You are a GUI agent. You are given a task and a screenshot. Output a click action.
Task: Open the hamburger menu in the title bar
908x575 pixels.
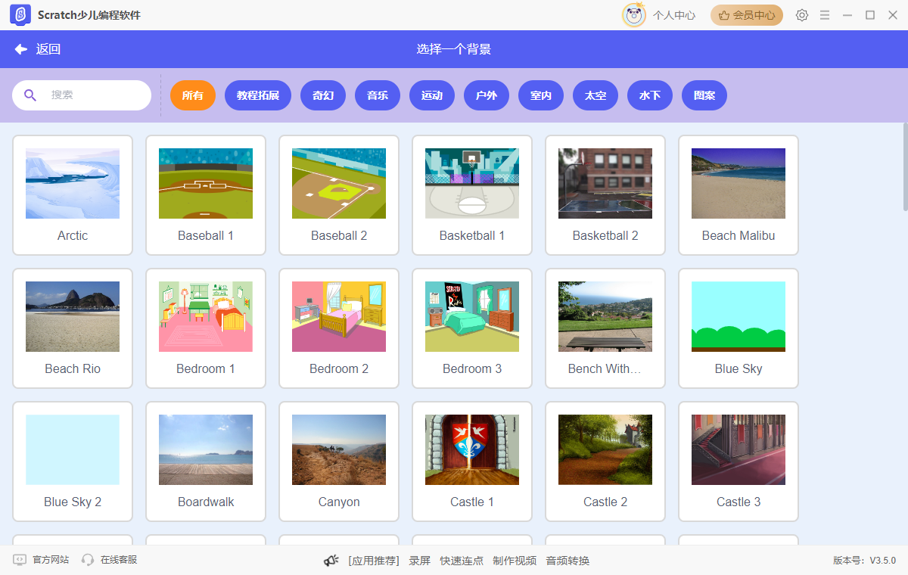point(824,15)
